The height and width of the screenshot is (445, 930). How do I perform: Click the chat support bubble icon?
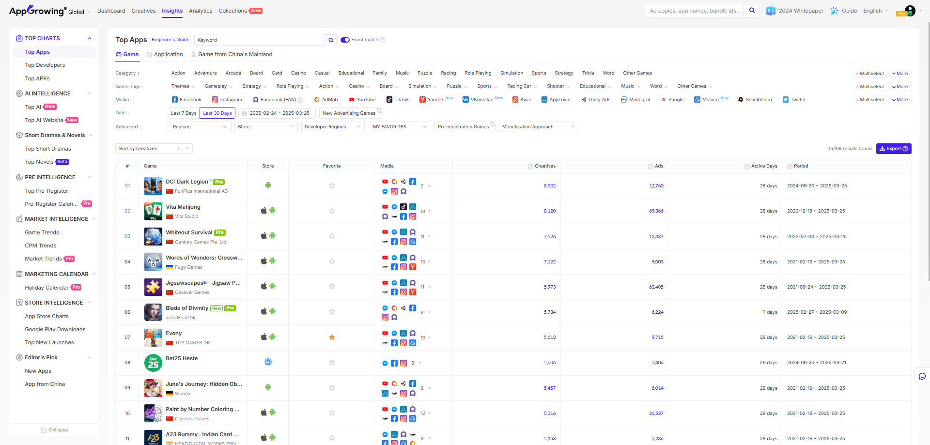[922, 376]
